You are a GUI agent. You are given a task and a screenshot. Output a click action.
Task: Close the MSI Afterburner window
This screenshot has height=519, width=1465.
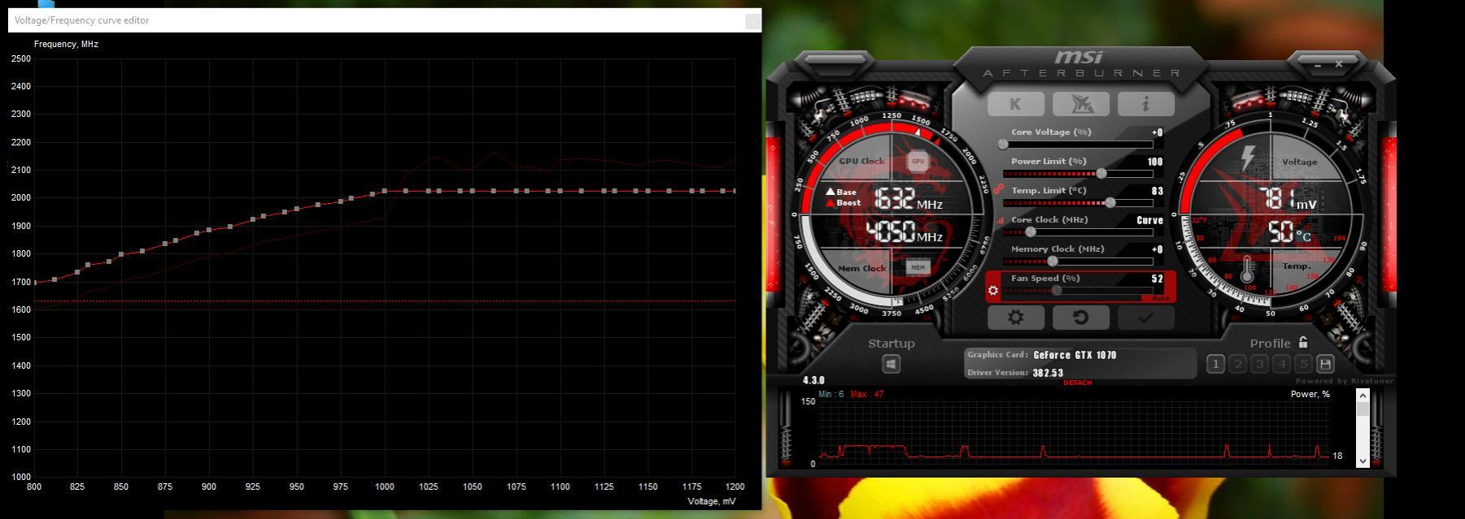click(x=1339, y=63)
